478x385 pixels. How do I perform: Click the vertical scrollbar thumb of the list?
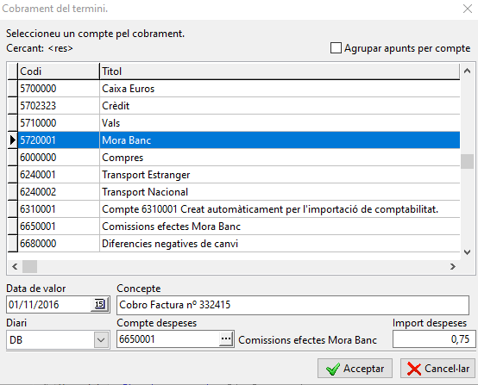tap(467, 161)
